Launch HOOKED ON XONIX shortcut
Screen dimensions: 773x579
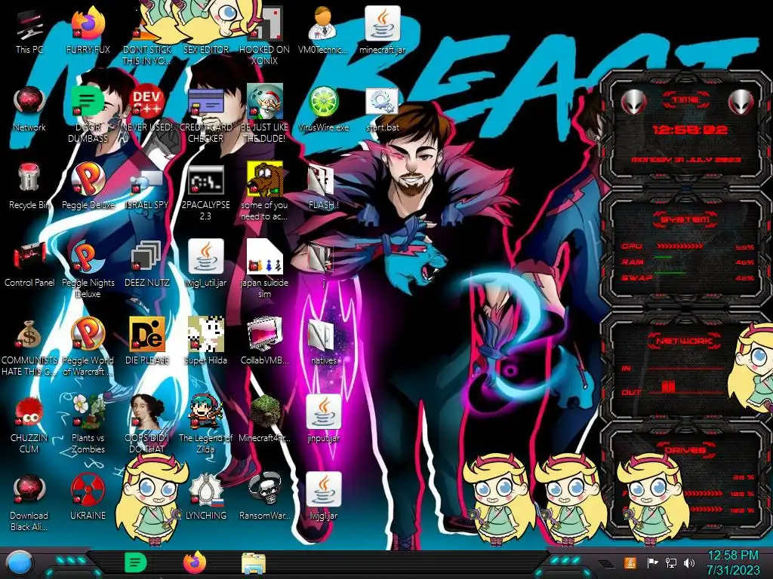(x=265, y=35)
